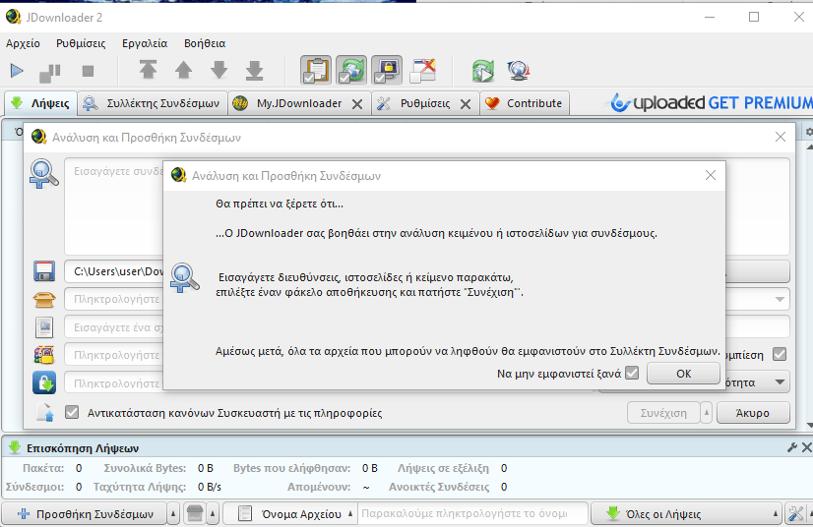Image resolution: width=813 pixels, height=527 pixels.
Task: Click the file name search field
Action: [472, 513]
